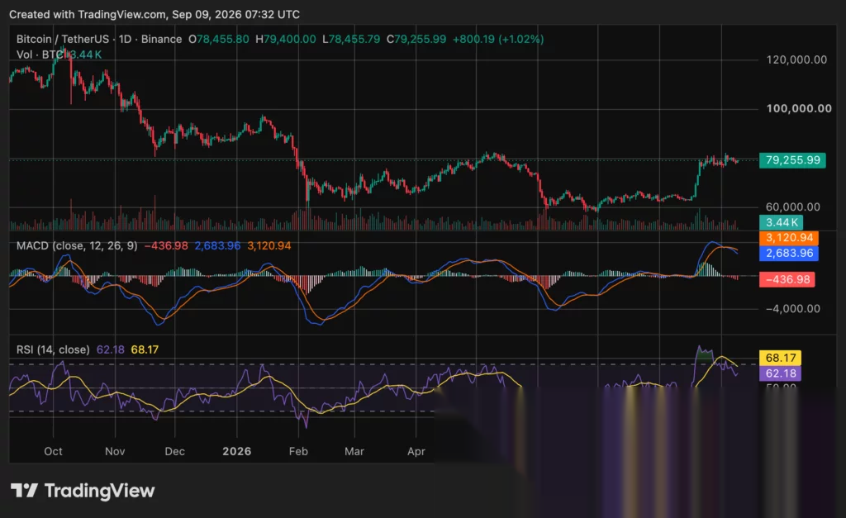Click the 3.44 K volume tag on axis
The image size is (846, 518).
tap(782, 222)
